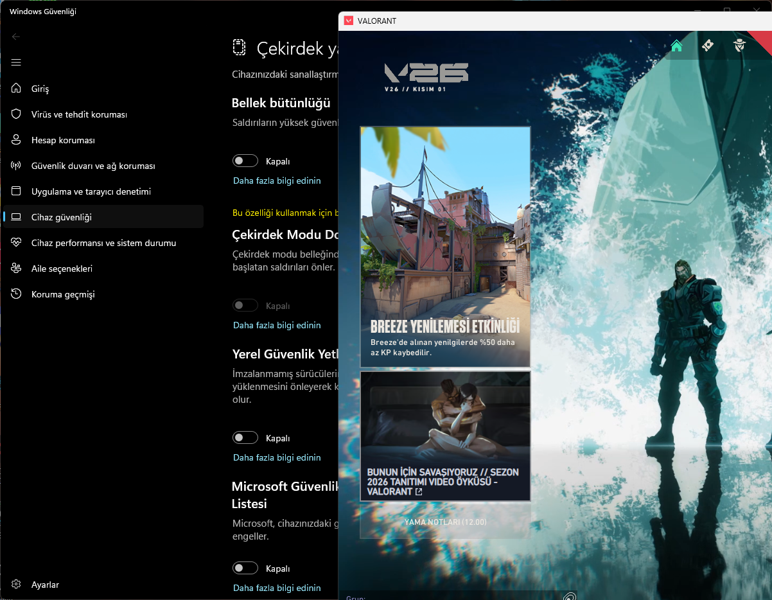Click the Giriş home icon in the sidebar
Viewport: 772px width, 600px height.
[x=17, y=89]
